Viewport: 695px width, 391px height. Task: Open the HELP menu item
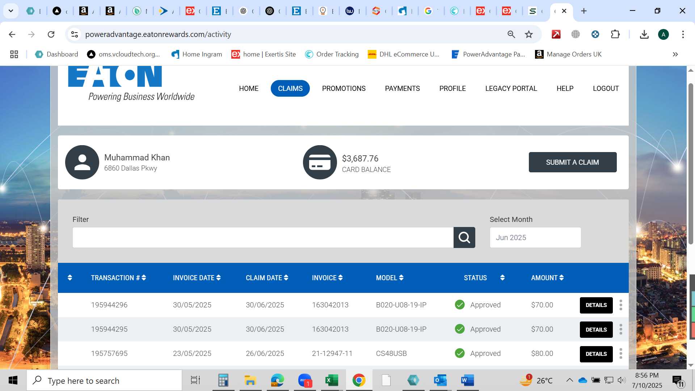coord(565,88)
